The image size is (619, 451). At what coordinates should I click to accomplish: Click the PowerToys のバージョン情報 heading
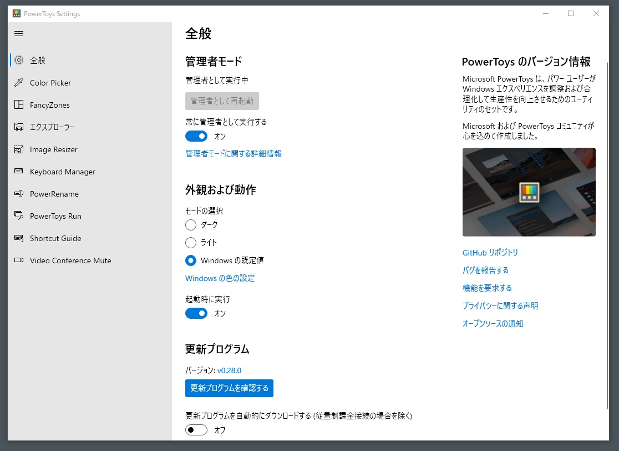click(x=526, y=62)
